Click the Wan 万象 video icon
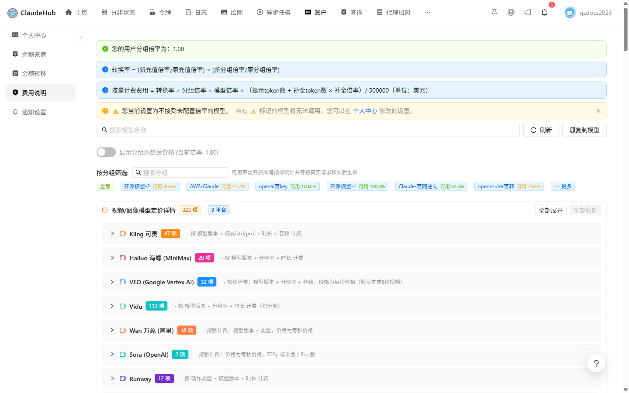 pyautogui.click(x=123, y=330)
